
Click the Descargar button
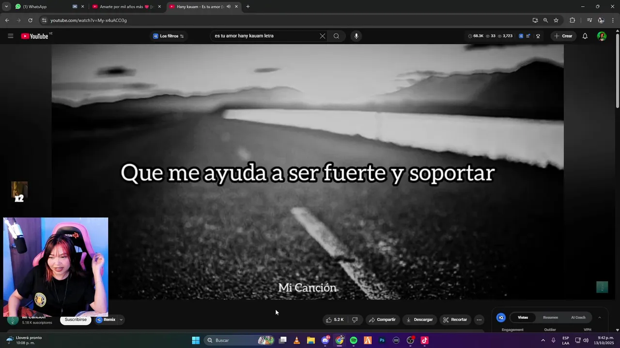pyautogui.click(x=419, y=320)
